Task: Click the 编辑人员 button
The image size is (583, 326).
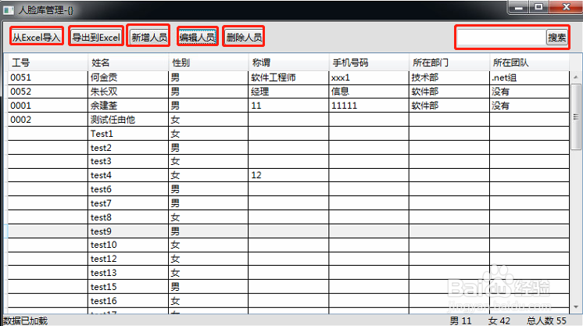Action: (197, 37)
